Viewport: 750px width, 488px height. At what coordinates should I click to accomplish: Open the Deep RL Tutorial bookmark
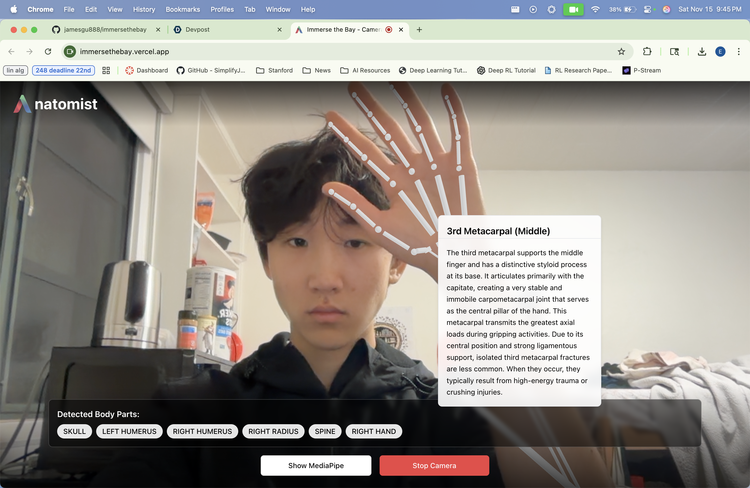(x=506, y=70)
